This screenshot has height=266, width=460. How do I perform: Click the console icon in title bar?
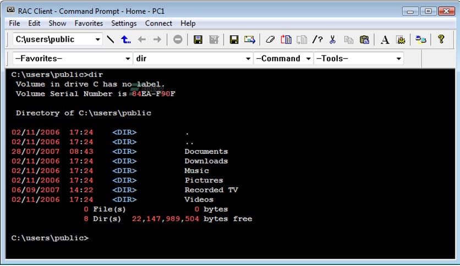tap(11, 10)
